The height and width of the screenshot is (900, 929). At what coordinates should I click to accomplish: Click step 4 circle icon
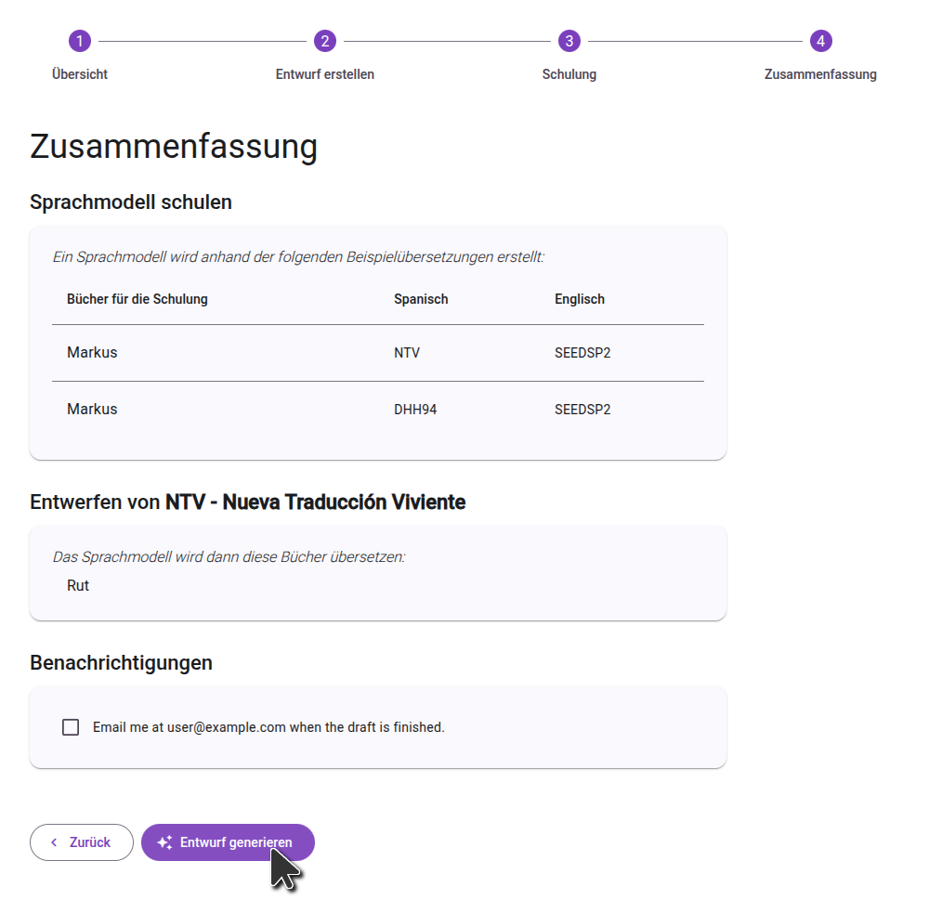pyautogui.click(x=820, y=41)
